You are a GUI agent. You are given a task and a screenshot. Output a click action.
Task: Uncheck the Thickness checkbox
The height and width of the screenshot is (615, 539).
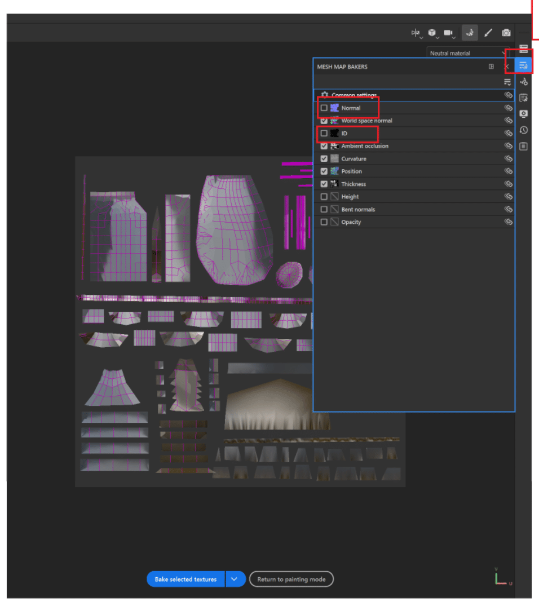pyautogui.click(x=324, y=184)
